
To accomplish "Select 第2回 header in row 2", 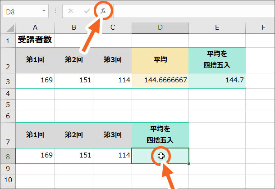I will (74, 60).
